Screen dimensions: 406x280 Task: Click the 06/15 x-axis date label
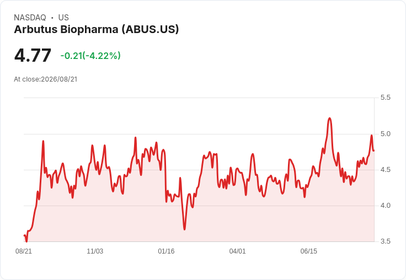[309, 251]
